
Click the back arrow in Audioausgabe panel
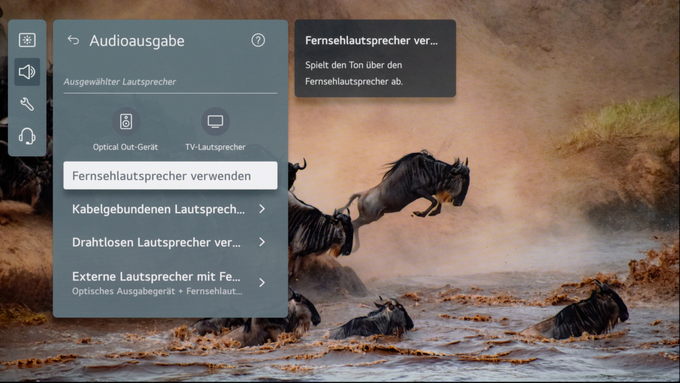tap(73, 40)
